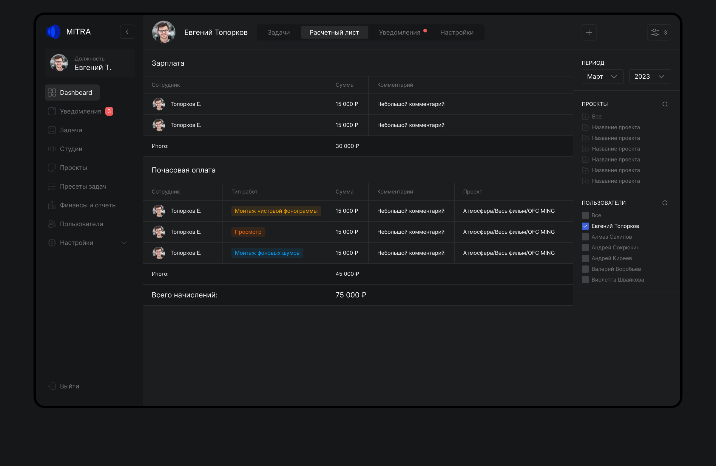Switch to the Уведомления tab
This screenshot has height=466, width=716.
[399, 32]
